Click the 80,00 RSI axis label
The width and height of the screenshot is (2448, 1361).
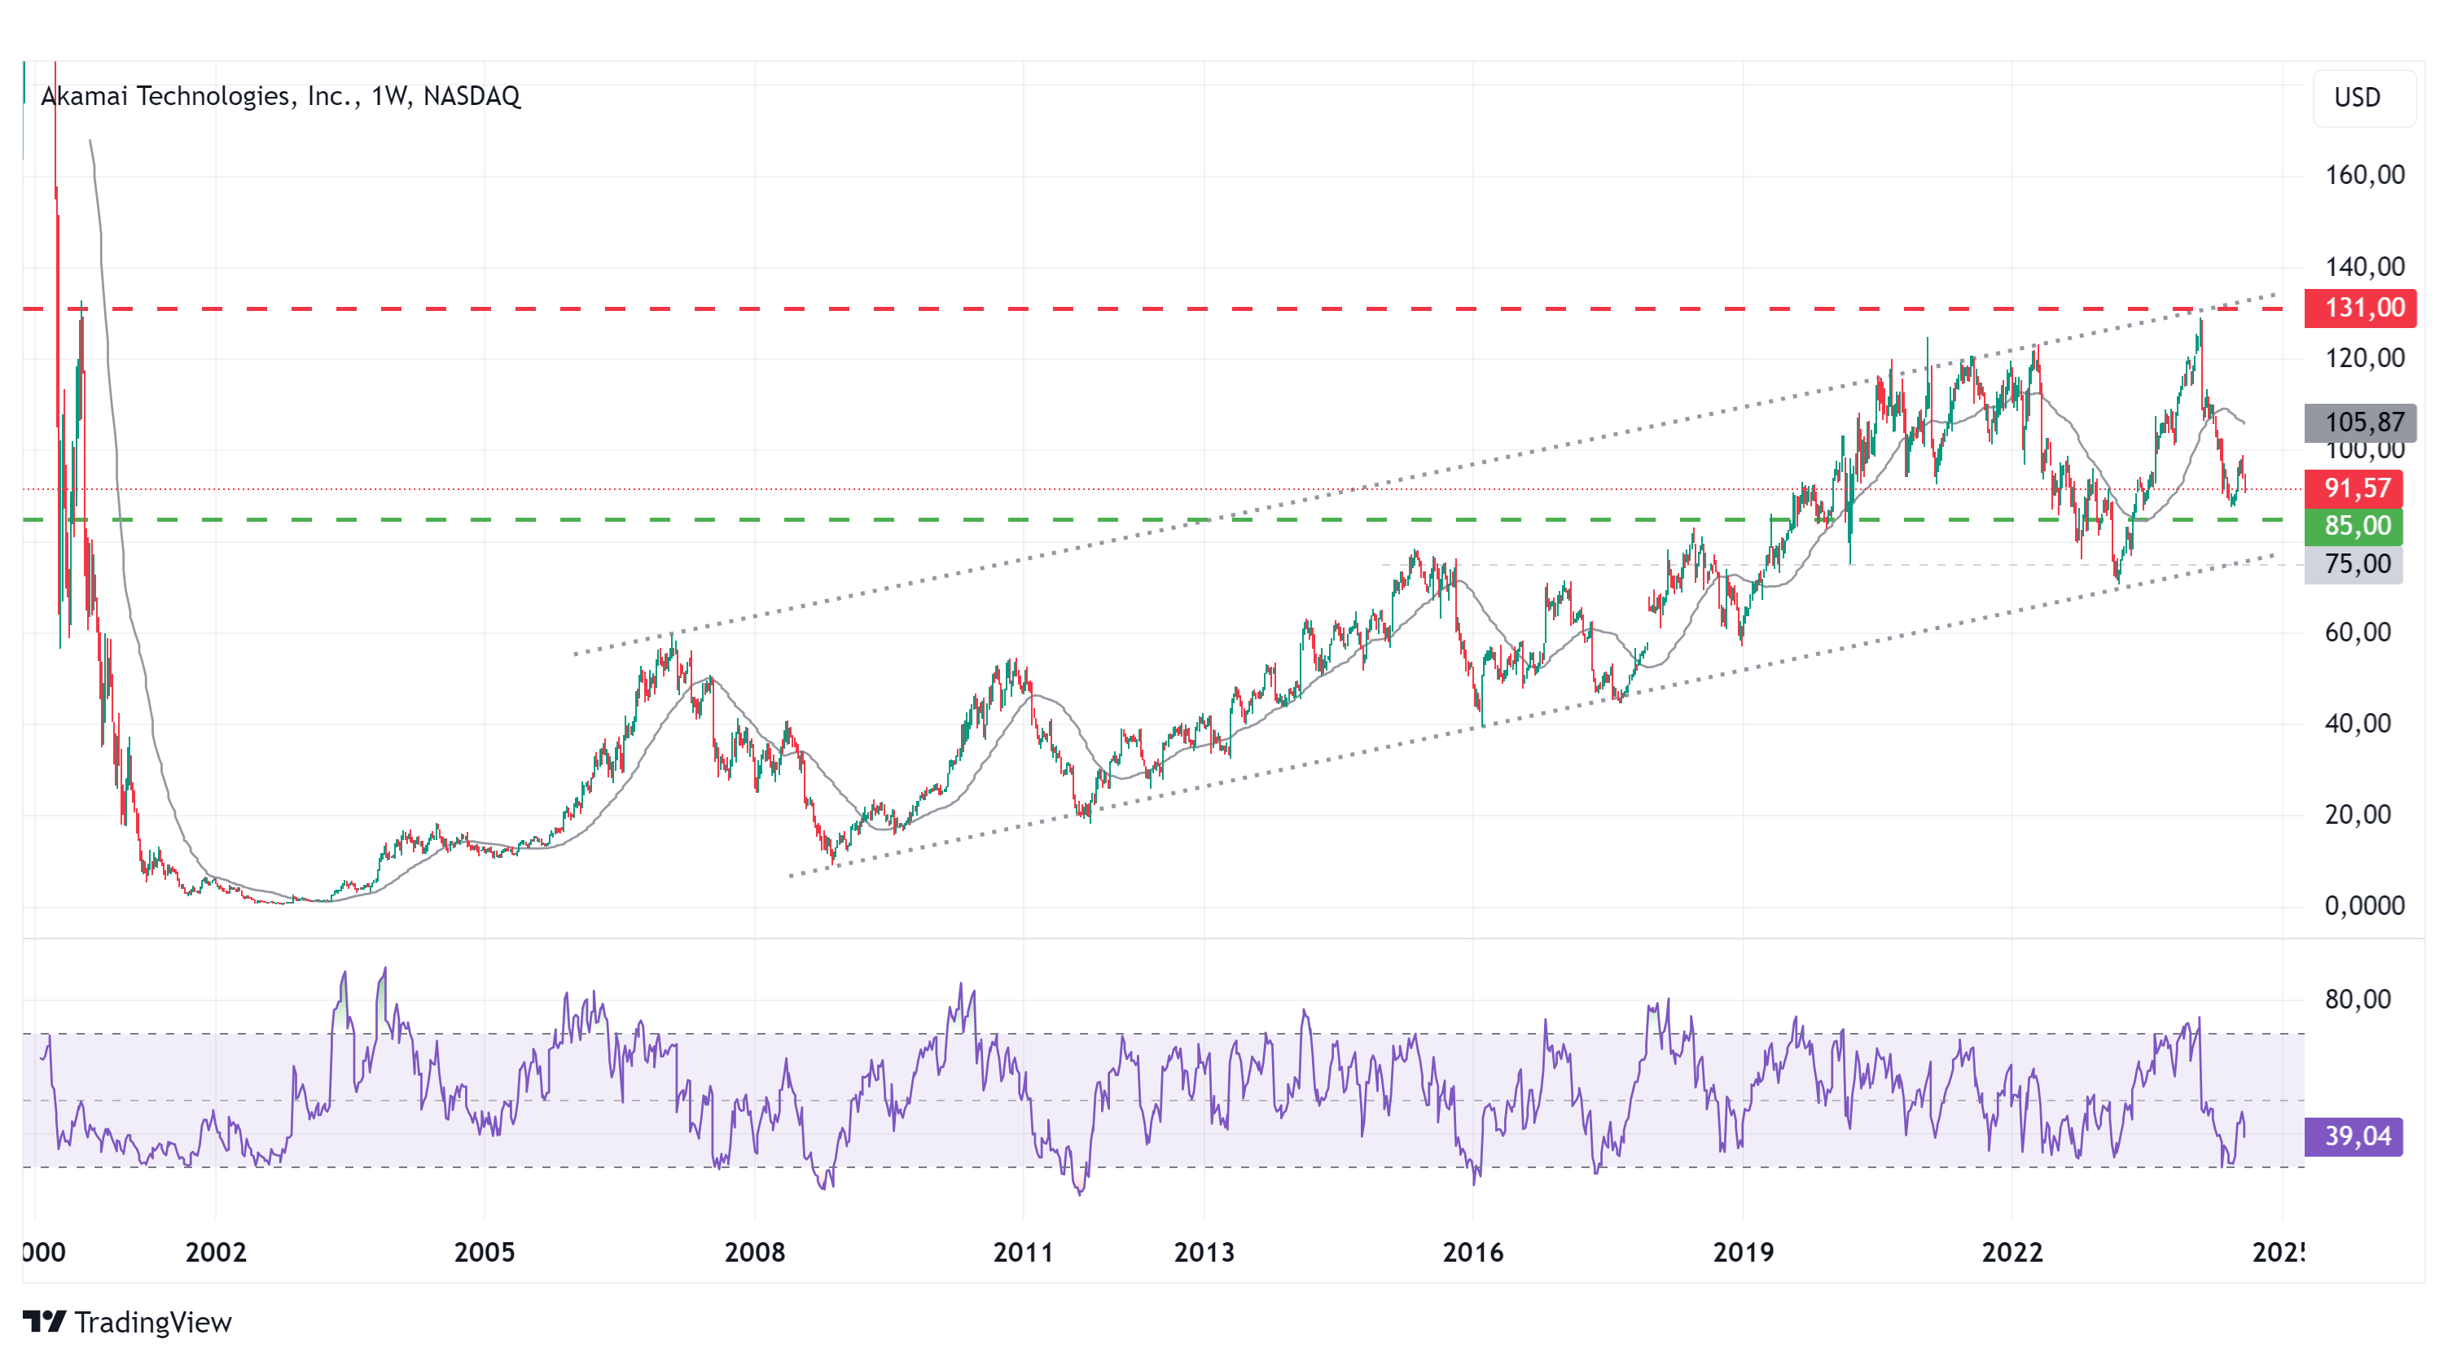click(2358, 999)
